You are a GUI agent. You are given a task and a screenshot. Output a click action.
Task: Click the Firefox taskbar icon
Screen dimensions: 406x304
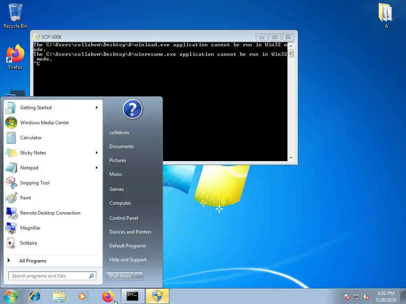click(x=108, y=296)
